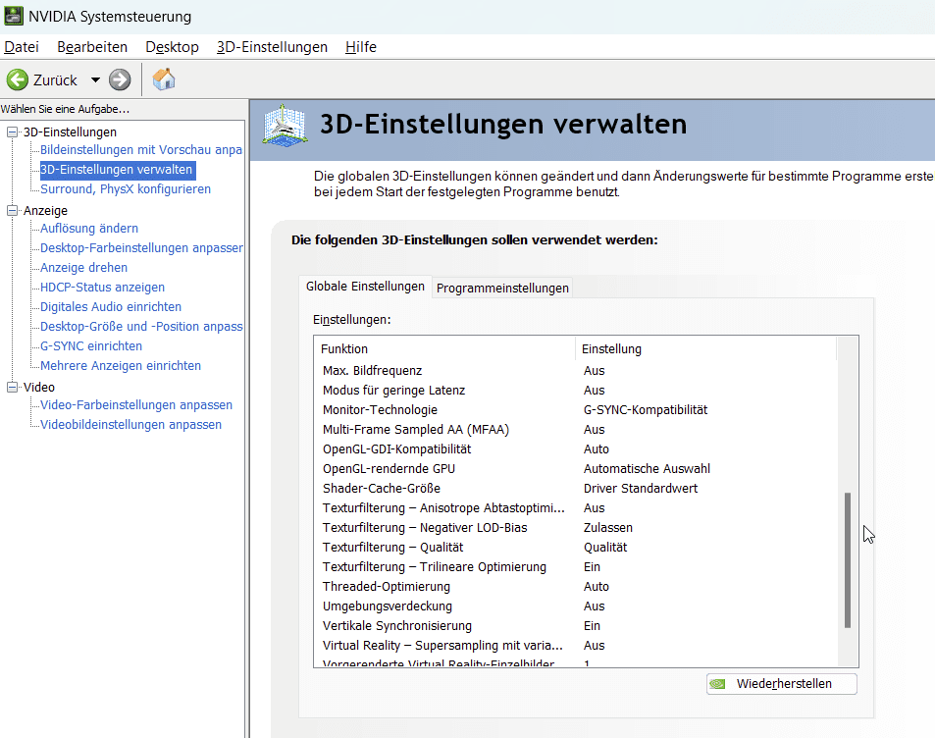Click the settings list vertical scrollbar thumb
The width and height of the screenshot is (935, 738).
point(848,560)
